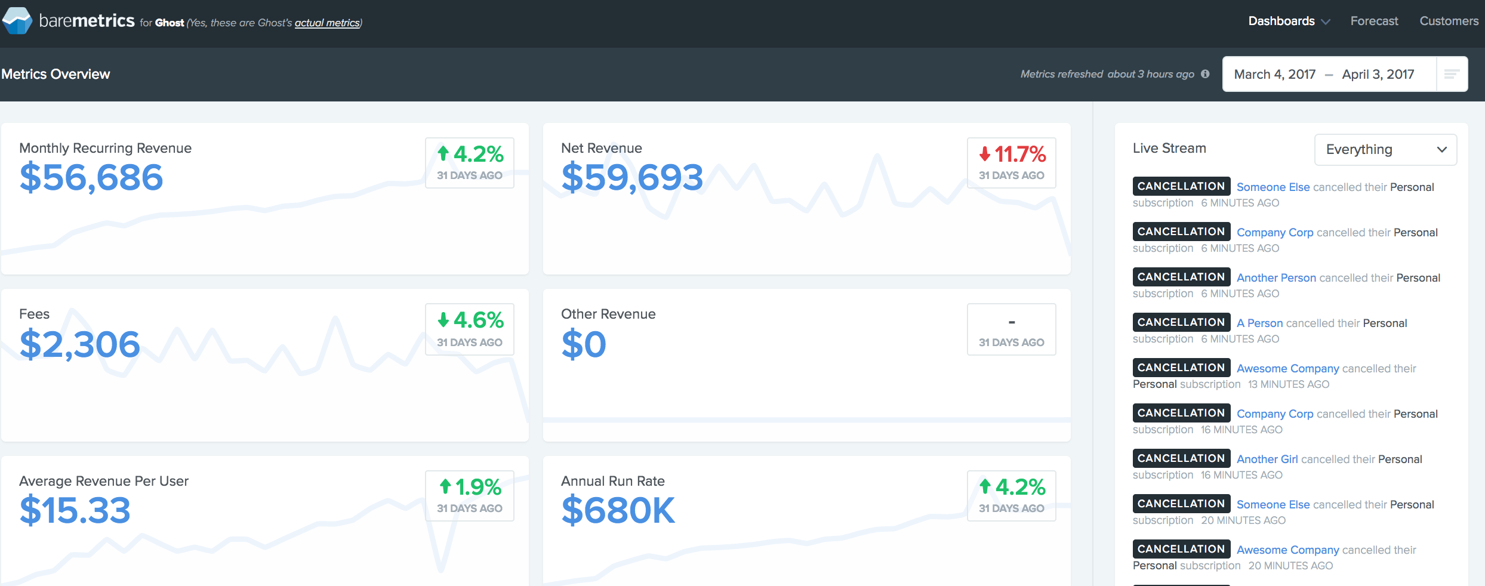Click the $2,306 fees value
Viewport: 1485px width, 586px height.
point(79,344)
